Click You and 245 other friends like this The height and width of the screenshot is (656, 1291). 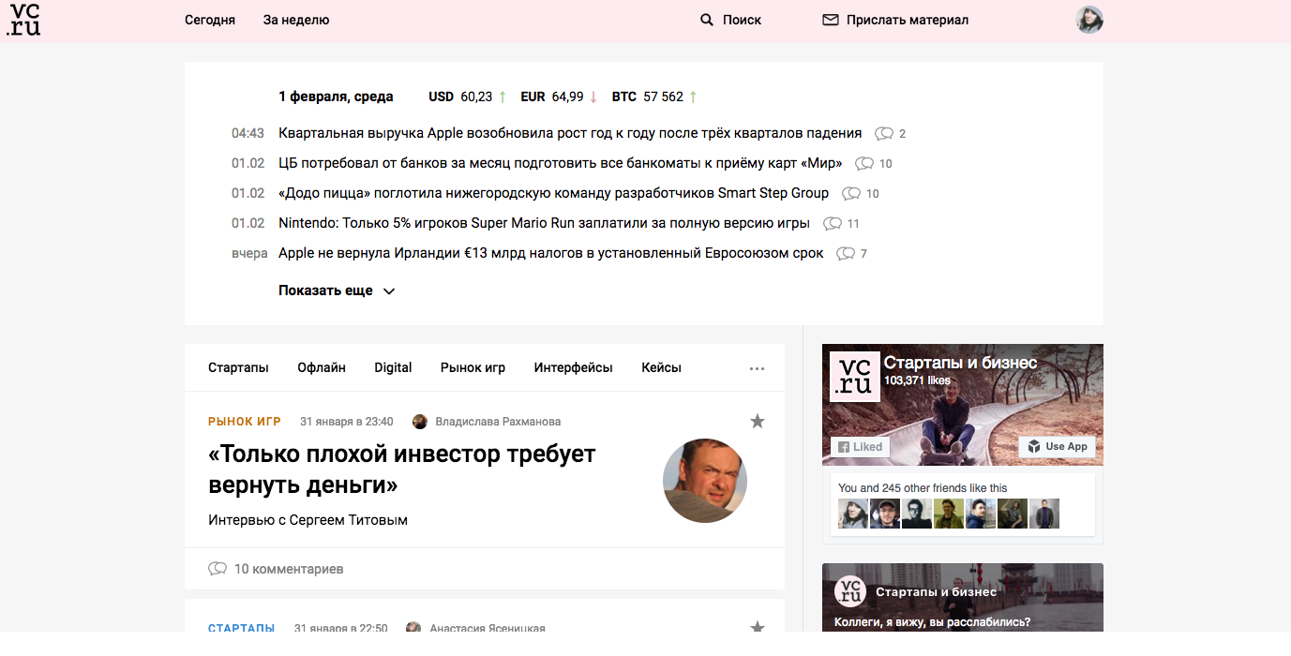(923, 487)
